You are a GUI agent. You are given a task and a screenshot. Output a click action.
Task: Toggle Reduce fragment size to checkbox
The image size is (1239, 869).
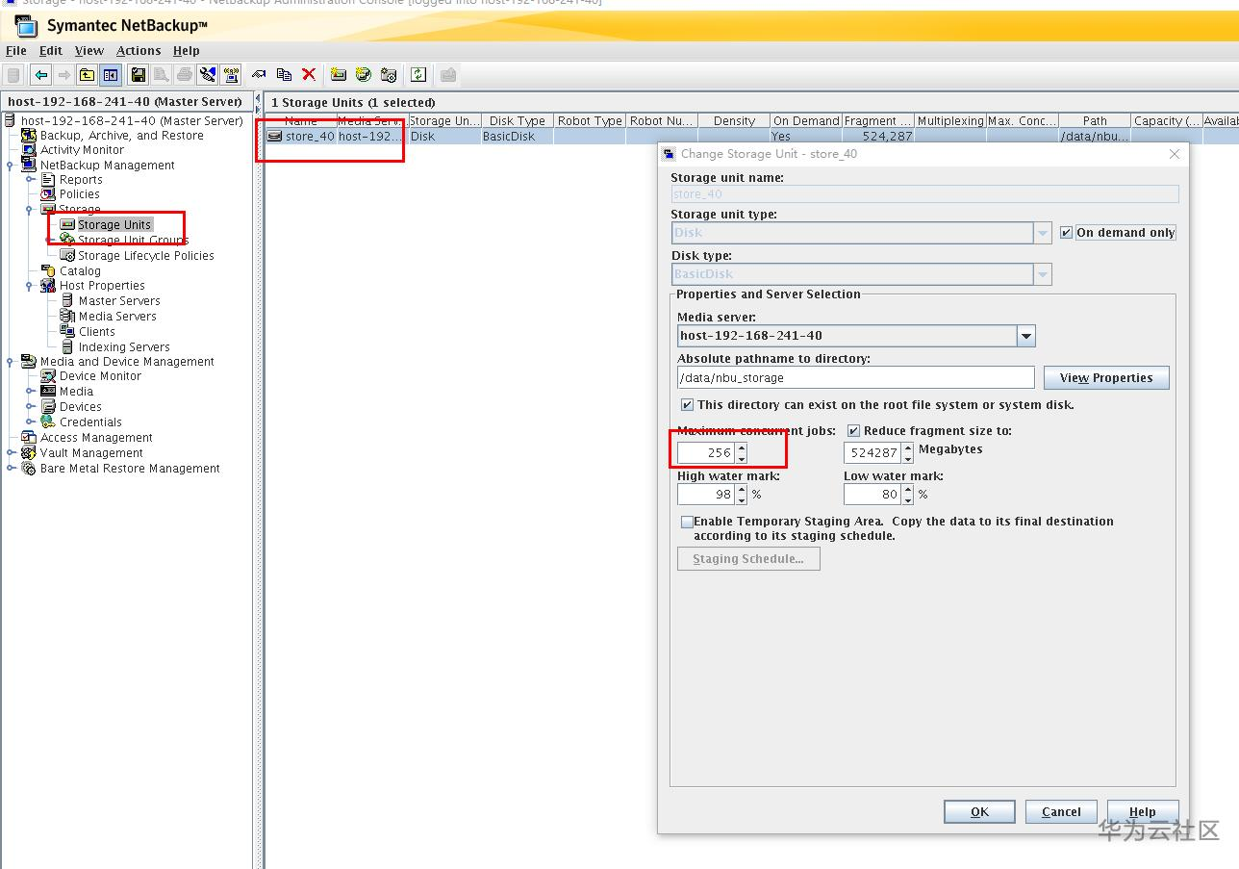coord(853,431)
